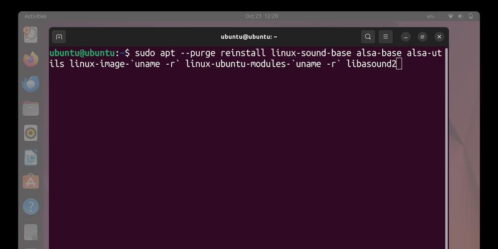Open the keyboard language indicator menu

(x=431, y=17)
